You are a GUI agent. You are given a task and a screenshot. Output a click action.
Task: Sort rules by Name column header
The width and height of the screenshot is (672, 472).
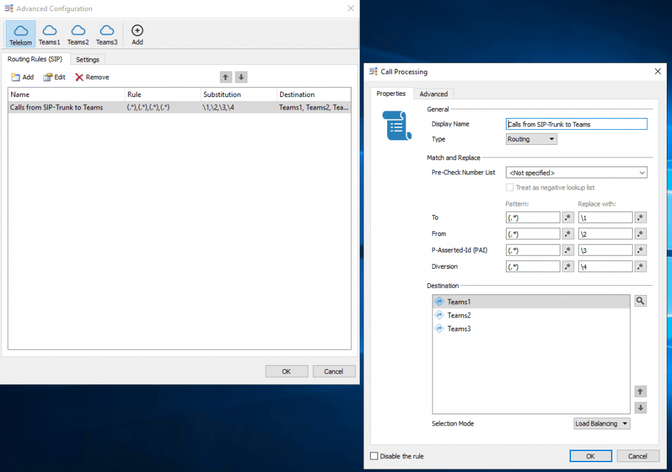tap(66, 94)
